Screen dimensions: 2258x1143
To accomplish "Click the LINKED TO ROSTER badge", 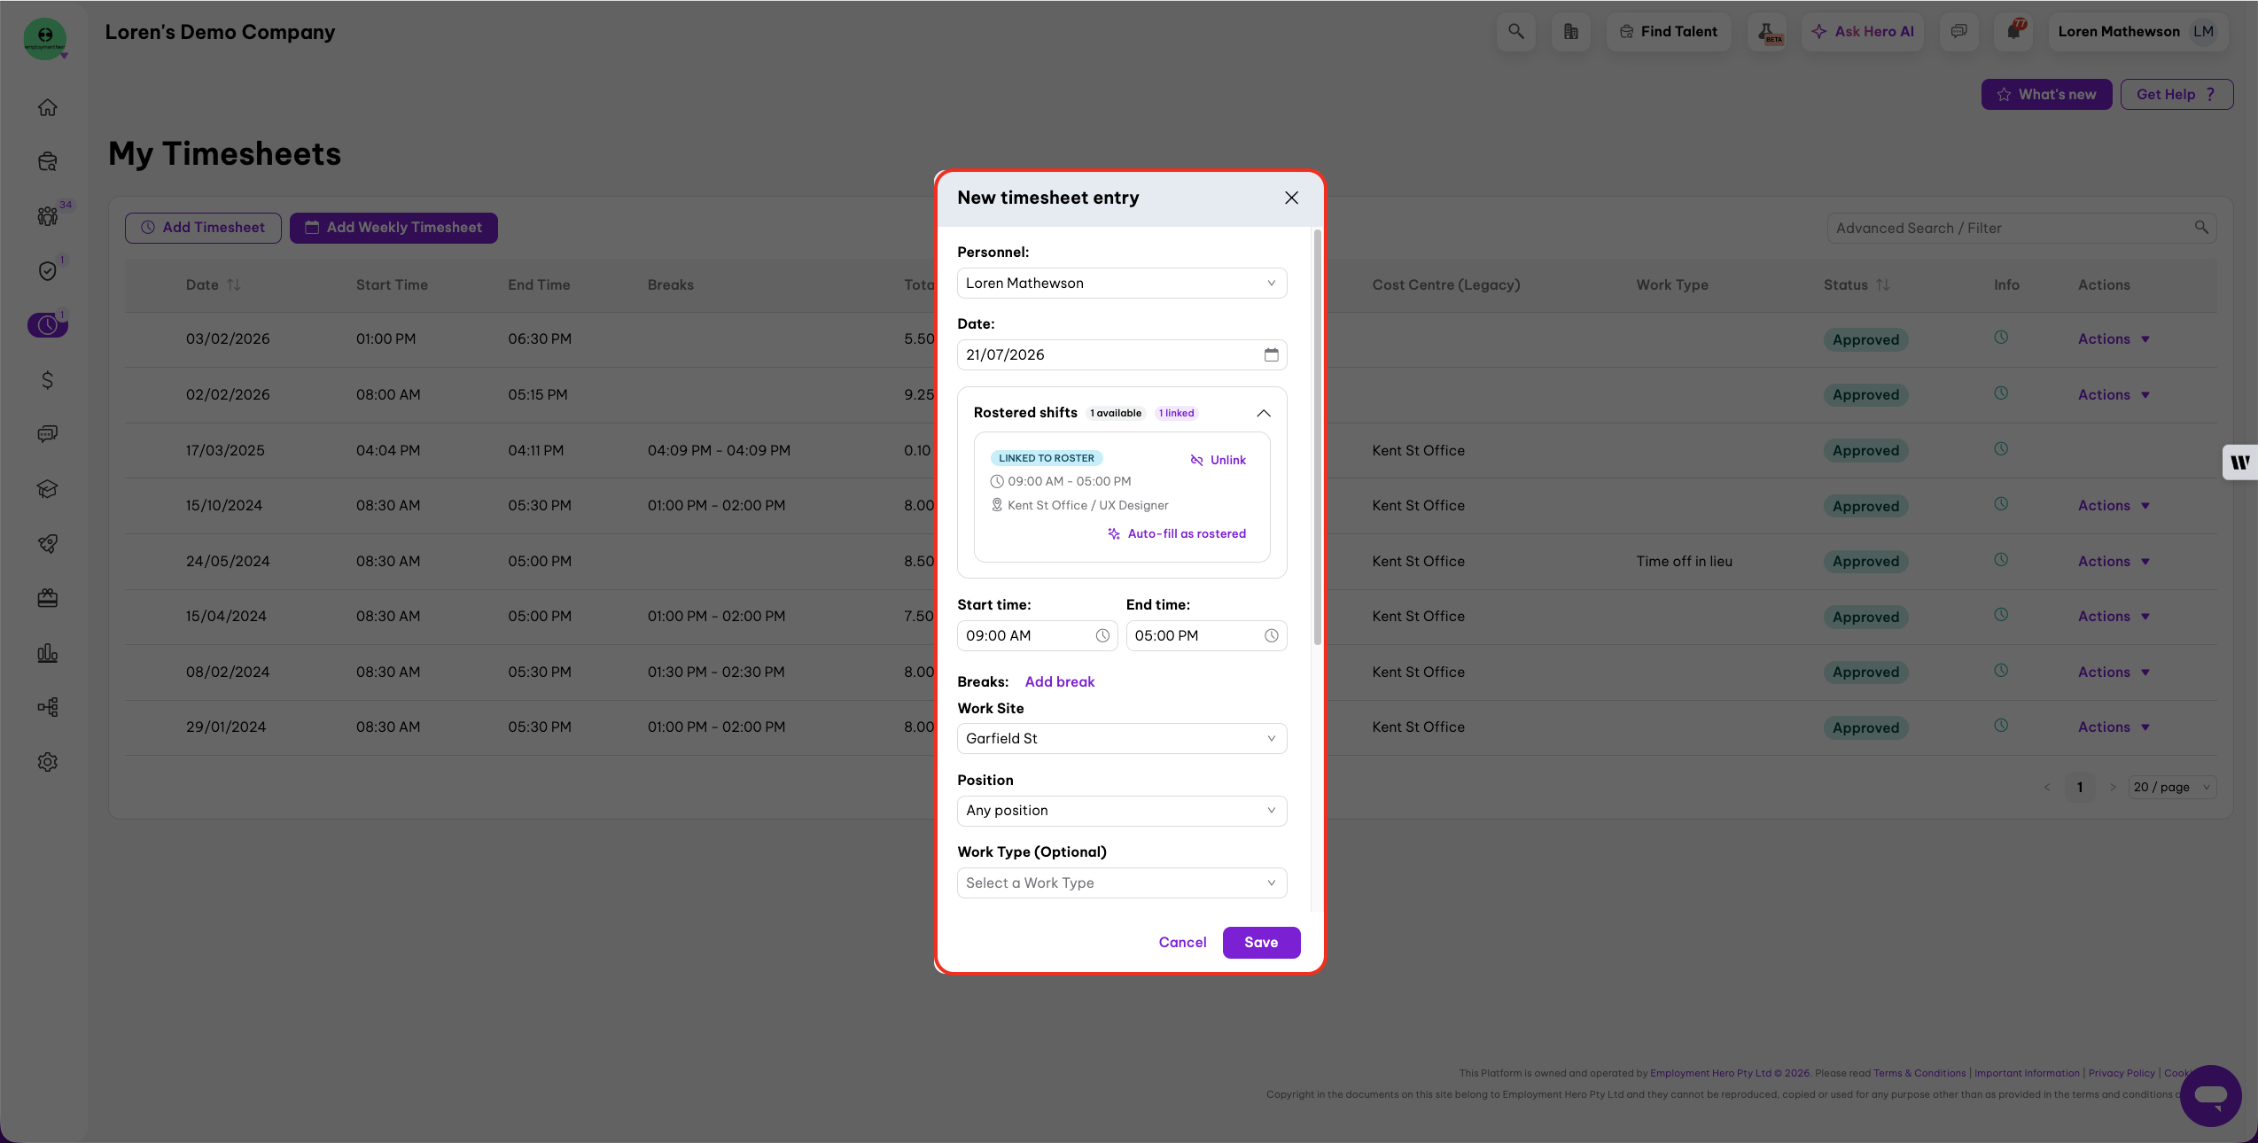I will (x=1047, y=458).
